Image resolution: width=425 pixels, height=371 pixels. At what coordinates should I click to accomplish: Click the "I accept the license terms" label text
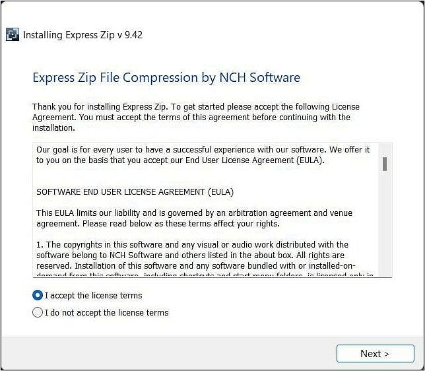[x=93, y=295]
